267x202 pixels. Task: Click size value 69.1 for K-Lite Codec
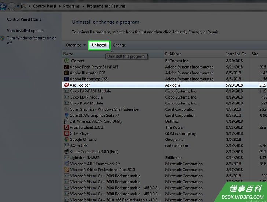[263, 151]
